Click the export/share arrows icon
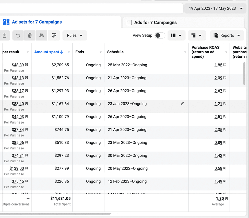The image size is (249, 218). pyautogui.click(x=54, y=35)
